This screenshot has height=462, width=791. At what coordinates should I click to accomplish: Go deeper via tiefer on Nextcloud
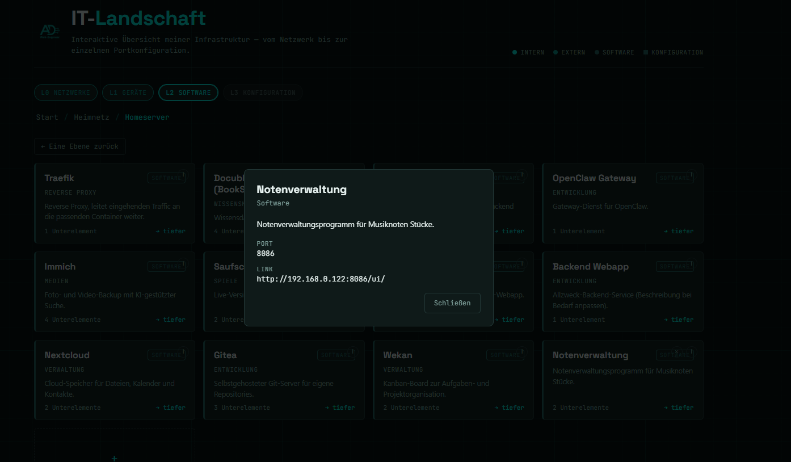[171, 408]
